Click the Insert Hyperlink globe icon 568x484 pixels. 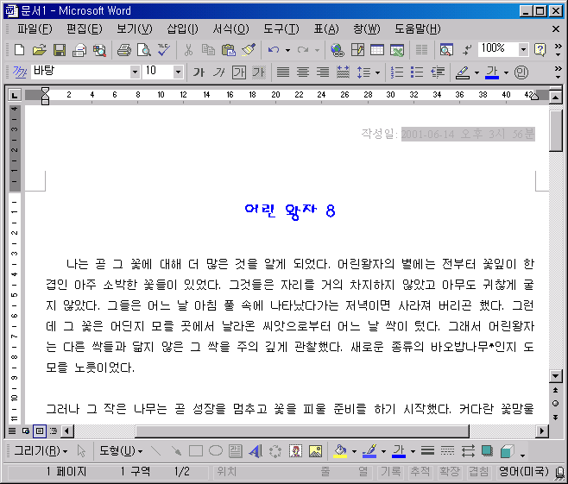338,50
